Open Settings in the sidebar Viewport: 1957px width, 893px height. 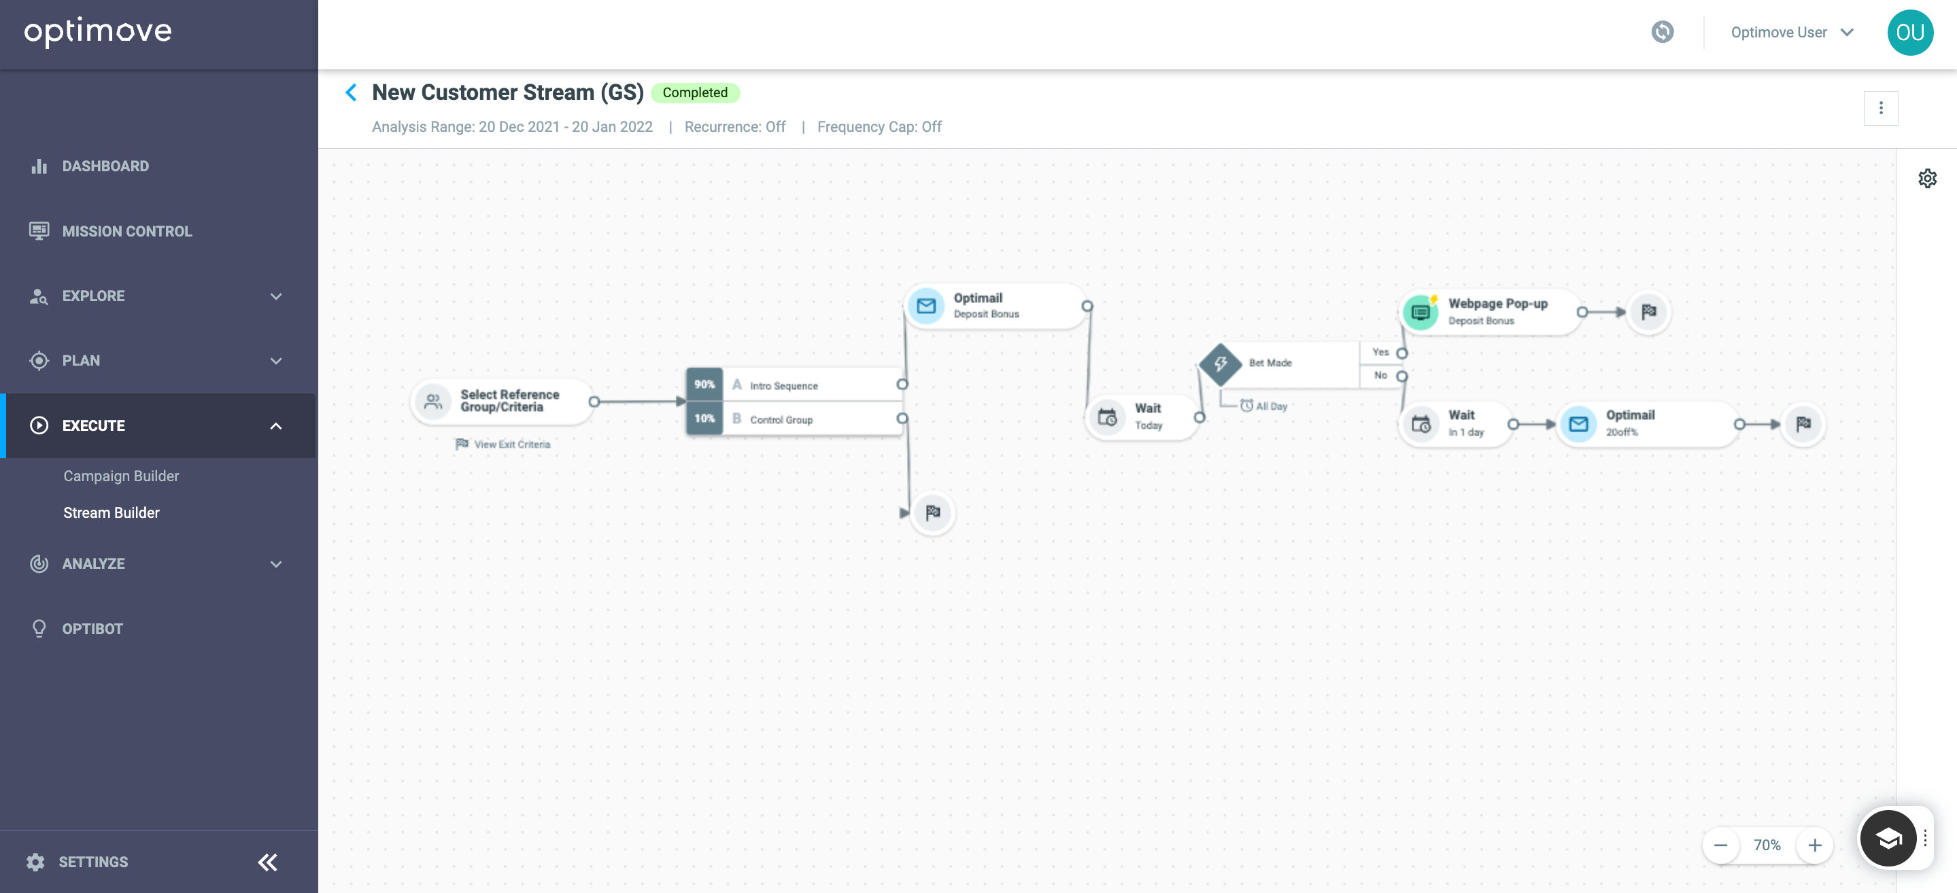pos(93,862)
